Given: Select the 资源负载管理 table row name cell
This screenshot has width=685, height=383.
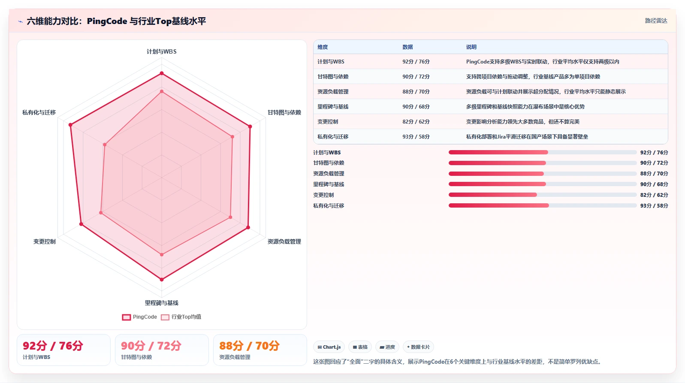Looking at the screenshot, I should [x=333, y=92].
